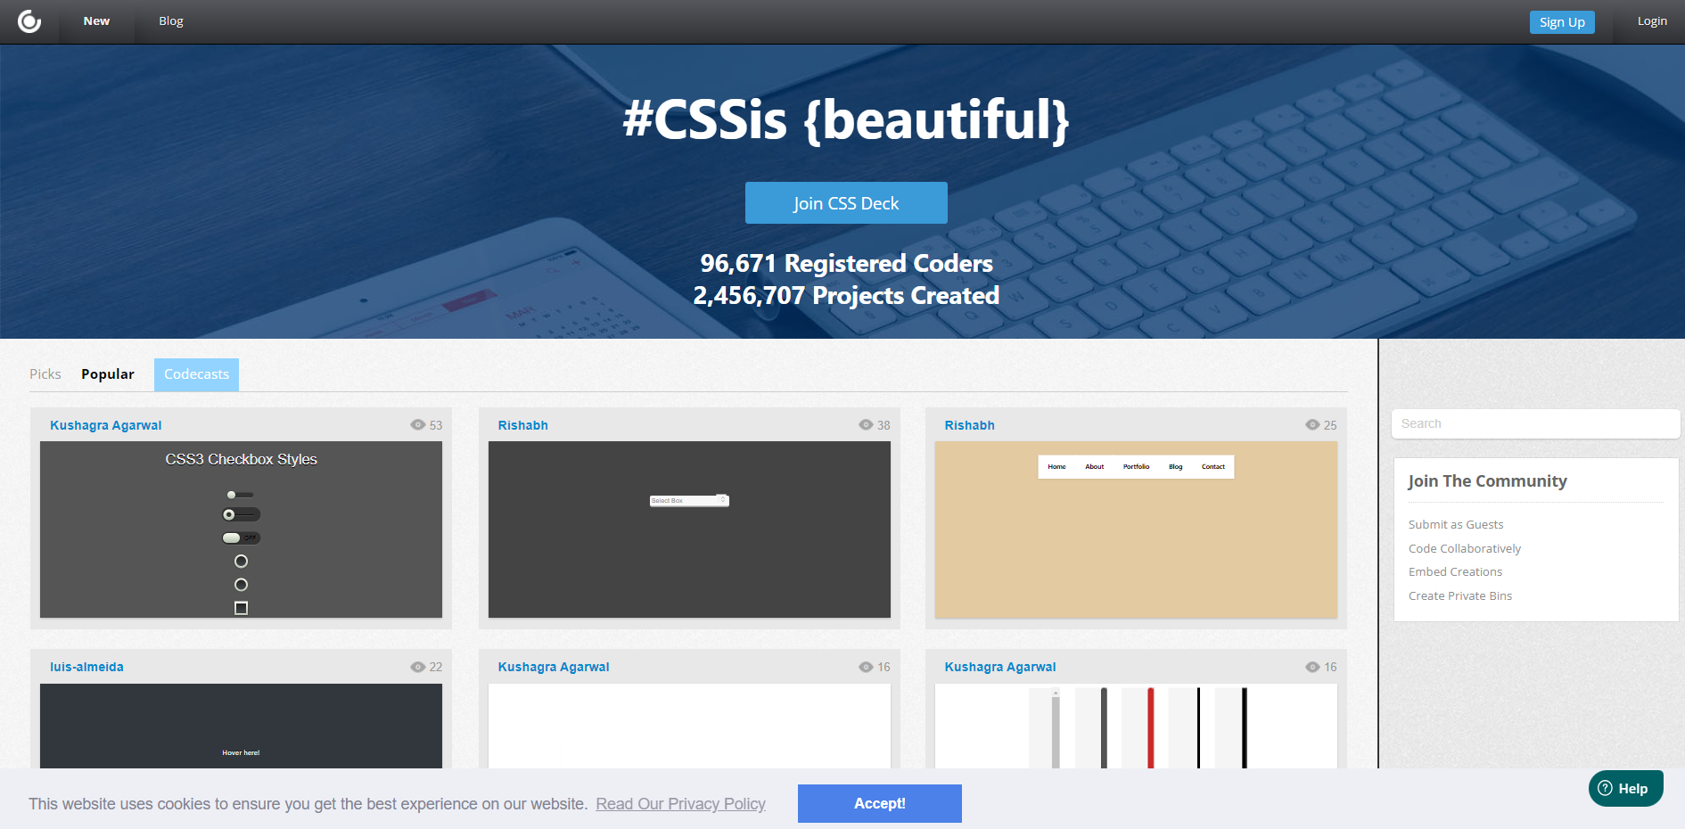Tick the square checkbox in Checkbox Styles preview
Viewport: 1685px width, 829px height.
point(241,608)
